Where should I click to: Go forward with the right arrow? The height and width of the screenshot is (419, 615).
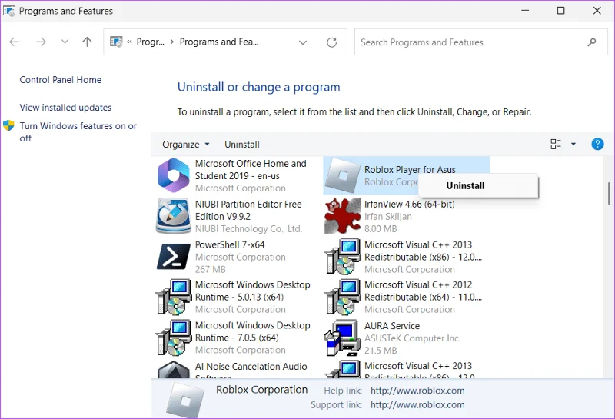coord(41,42)
